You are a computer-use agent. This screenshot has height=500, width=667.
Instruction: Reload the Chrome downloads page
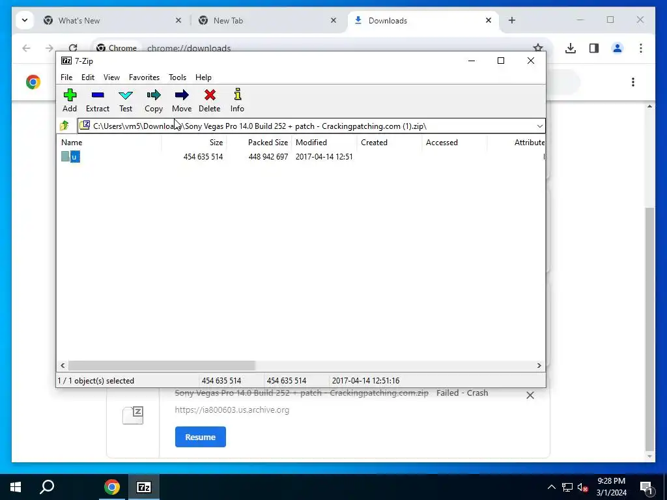pos(73,48)
